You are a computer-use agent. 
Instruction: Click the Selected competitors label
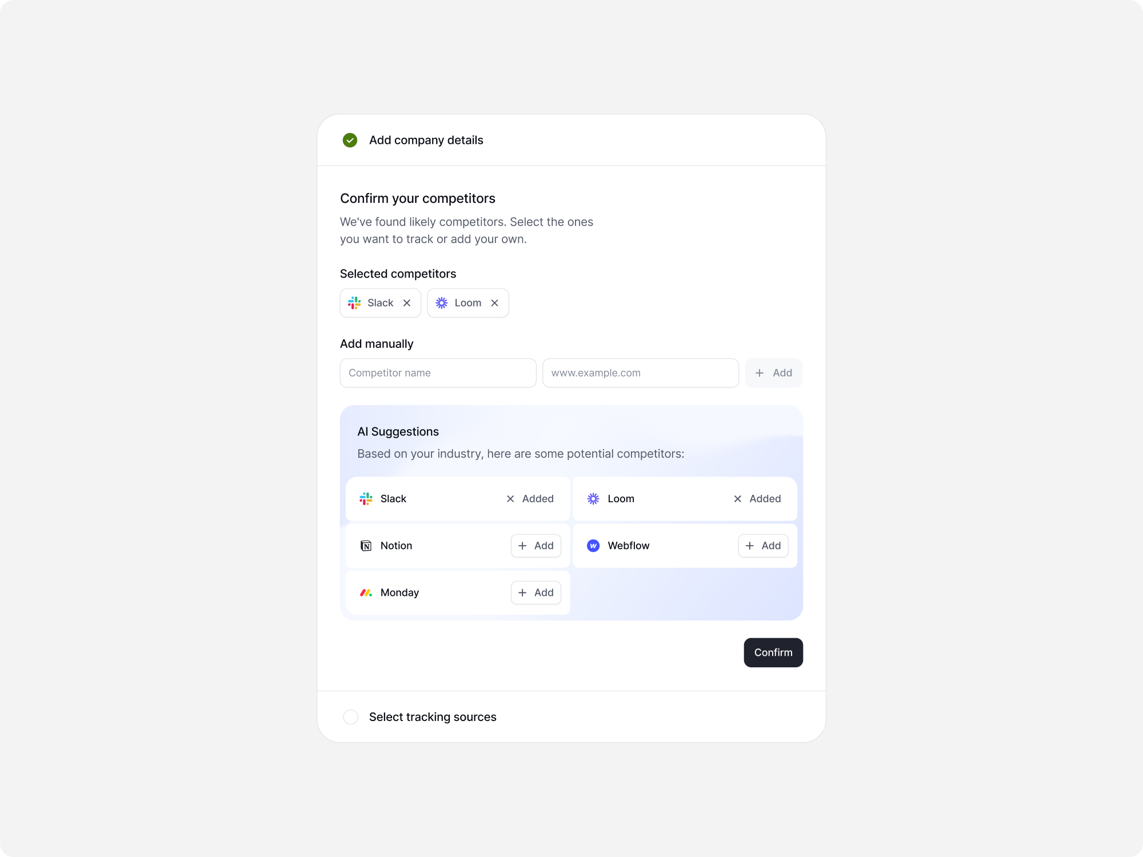point(398,274)
